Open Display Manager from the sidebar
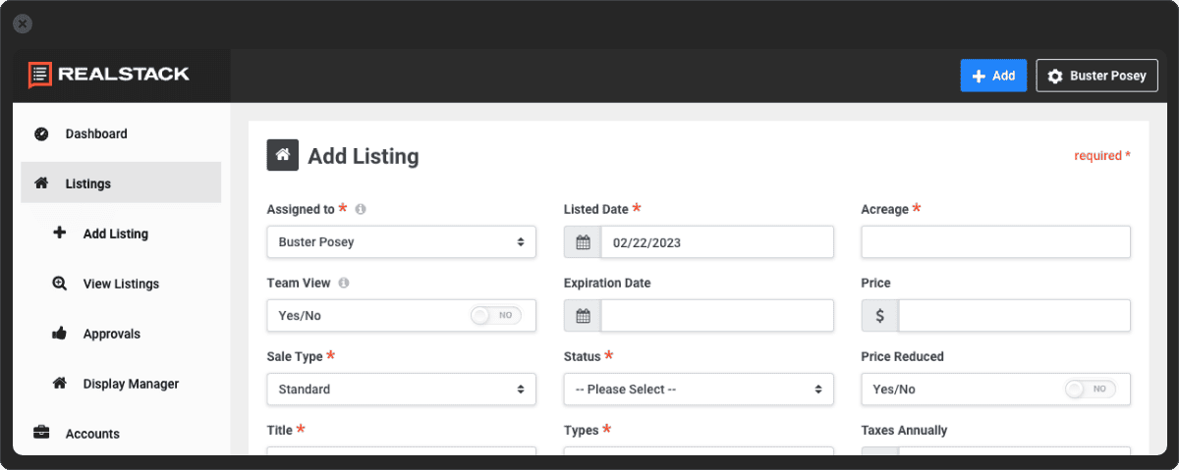This screenshot has width=1179, height=470. pos(131,384)
